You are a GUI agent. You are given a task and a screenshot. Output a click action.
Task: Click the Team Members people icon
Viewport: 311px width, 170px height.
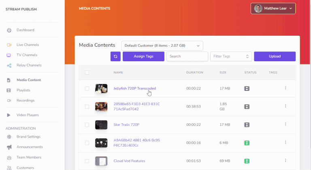pyautogui.click(x=9, y=158)
